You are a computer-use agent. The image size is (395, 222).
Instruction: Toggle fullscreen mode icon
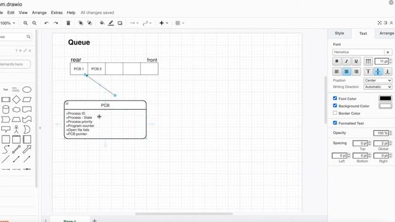tap(380, 23)
